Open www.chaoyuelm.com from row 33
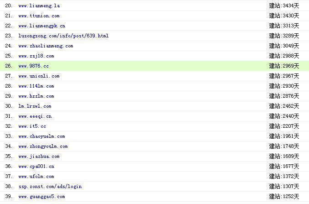 pos(41,136)
